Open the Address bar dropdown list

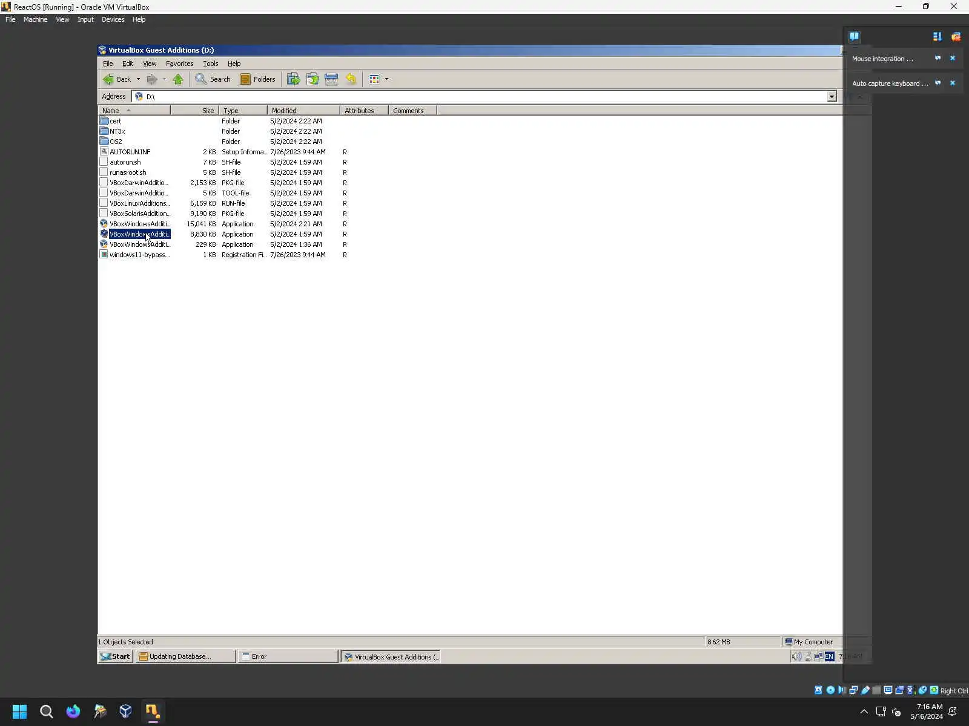(832, 97)
